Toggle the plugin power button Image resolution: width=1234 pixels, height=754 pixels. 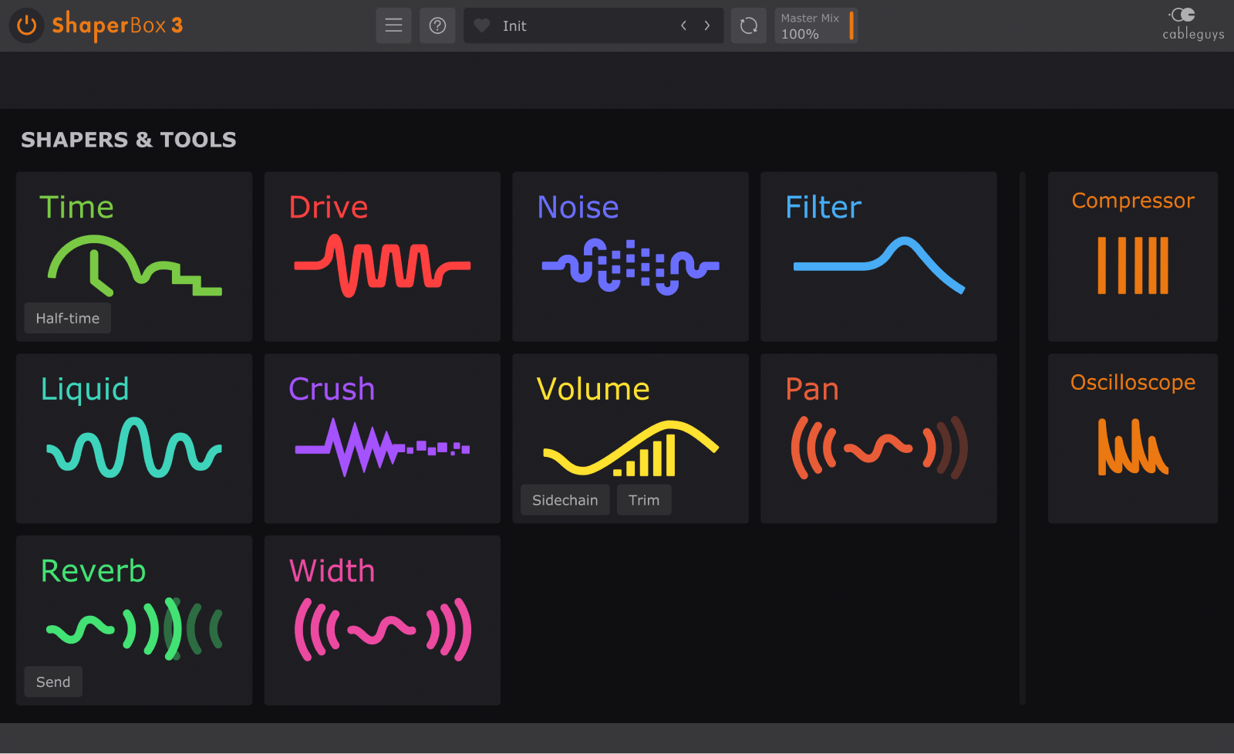26,25
